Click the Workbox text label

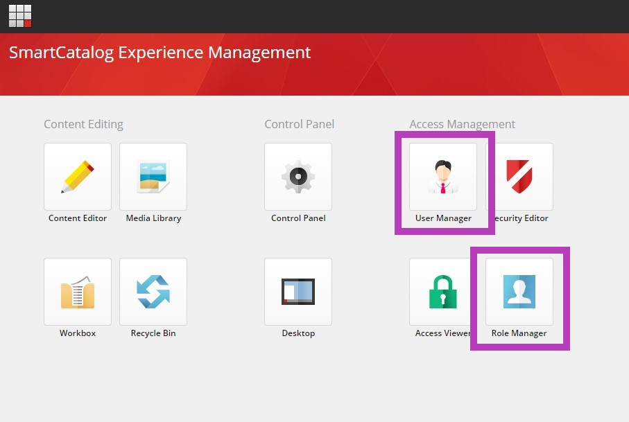[78, 333]
